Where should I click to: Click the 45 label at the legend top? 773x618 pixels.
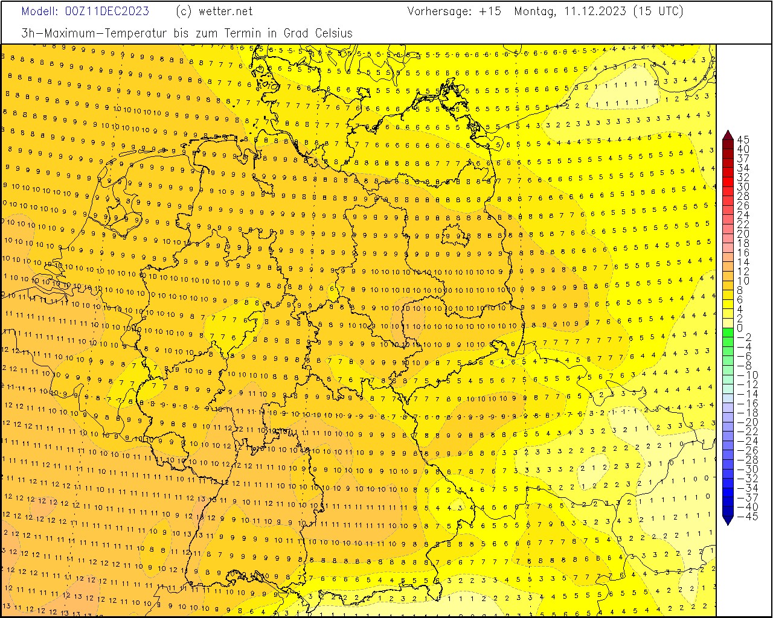click(743, 139)
